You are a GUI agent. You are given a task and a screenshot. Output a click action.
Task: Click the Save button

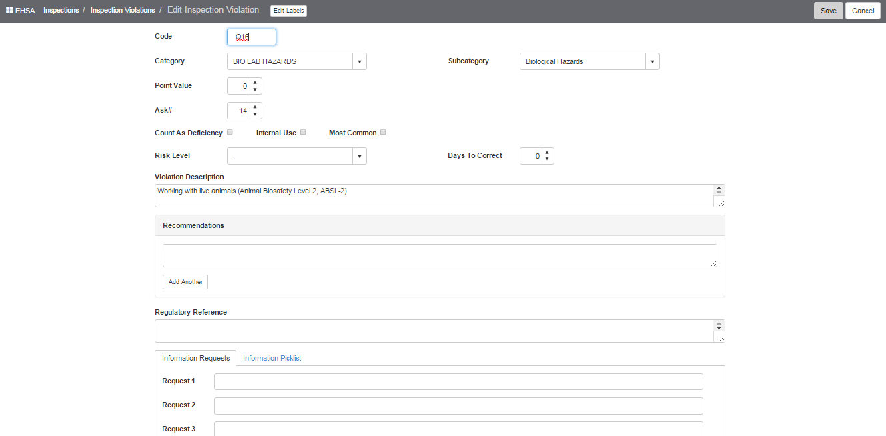(x=829, y=11)
